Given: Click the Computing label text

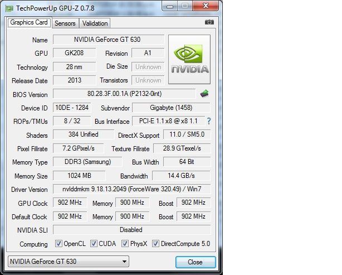Looking at the screenshot, I should pos(33,244).
